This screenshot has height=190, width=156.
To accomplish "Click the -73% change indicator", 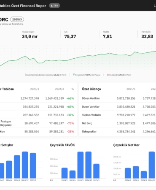I will click(x=70, y=123).
